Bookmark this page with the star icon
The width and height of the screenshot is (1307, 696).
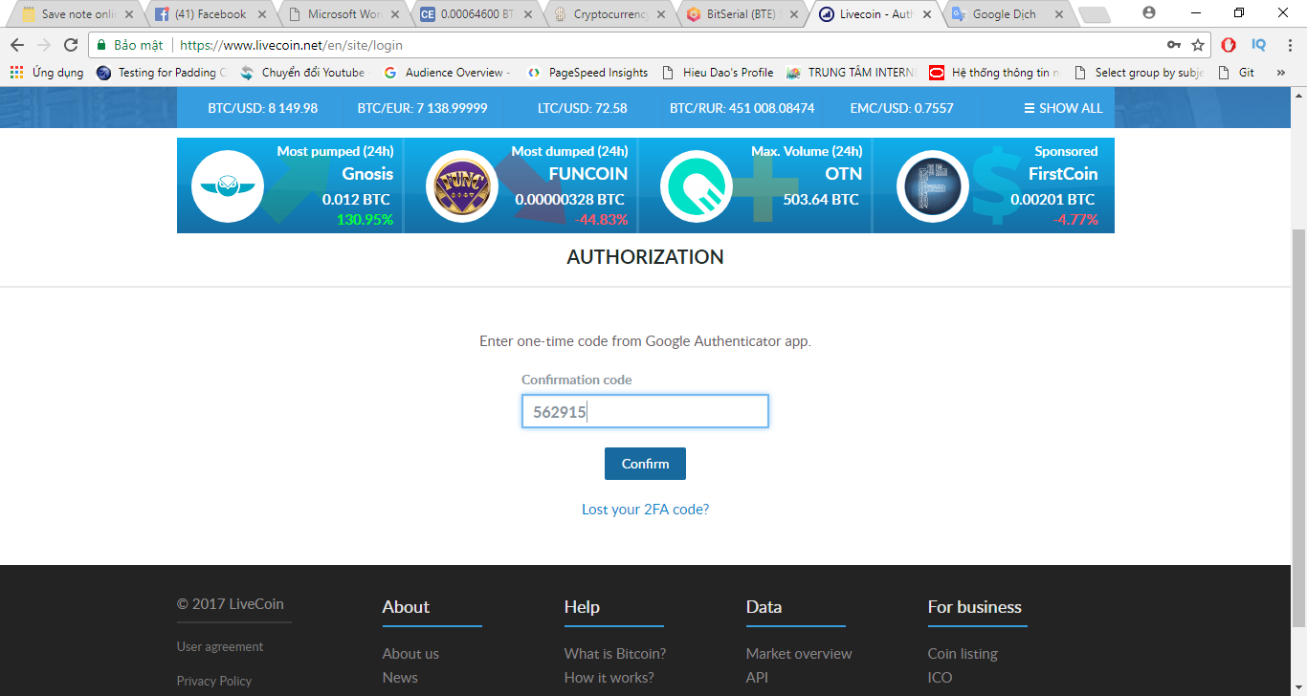point(1198,45)
